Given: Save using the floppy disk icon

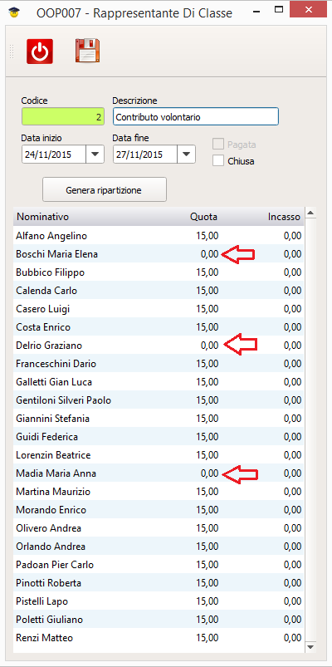Looking at the screenshot, I should 88,51.
